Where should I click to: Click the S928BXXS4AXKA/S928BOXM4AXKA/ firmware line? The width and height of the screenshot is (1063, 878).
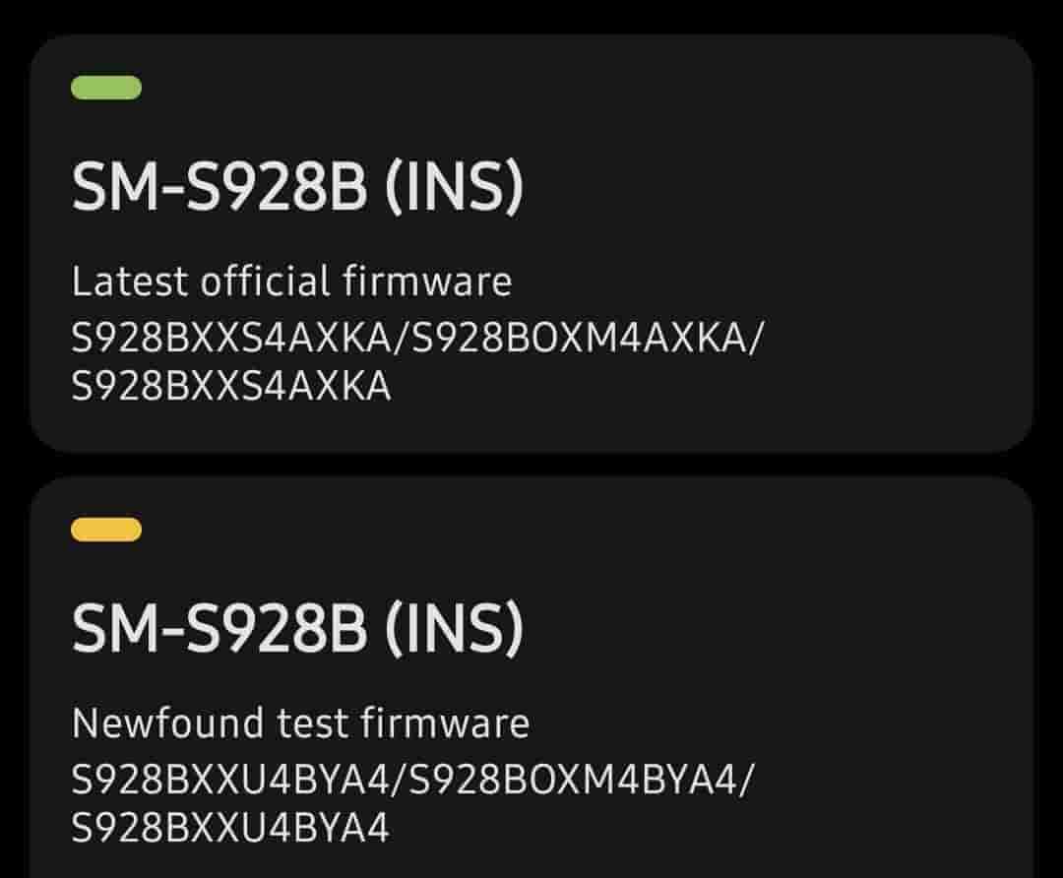(x=418, y=338)
